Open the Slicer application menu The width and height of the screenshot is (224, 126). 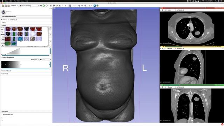[x=8, y=1]
